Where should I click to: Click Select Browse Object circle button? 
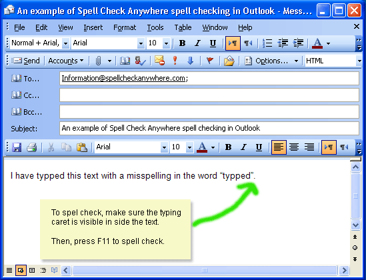click(355, 248)
